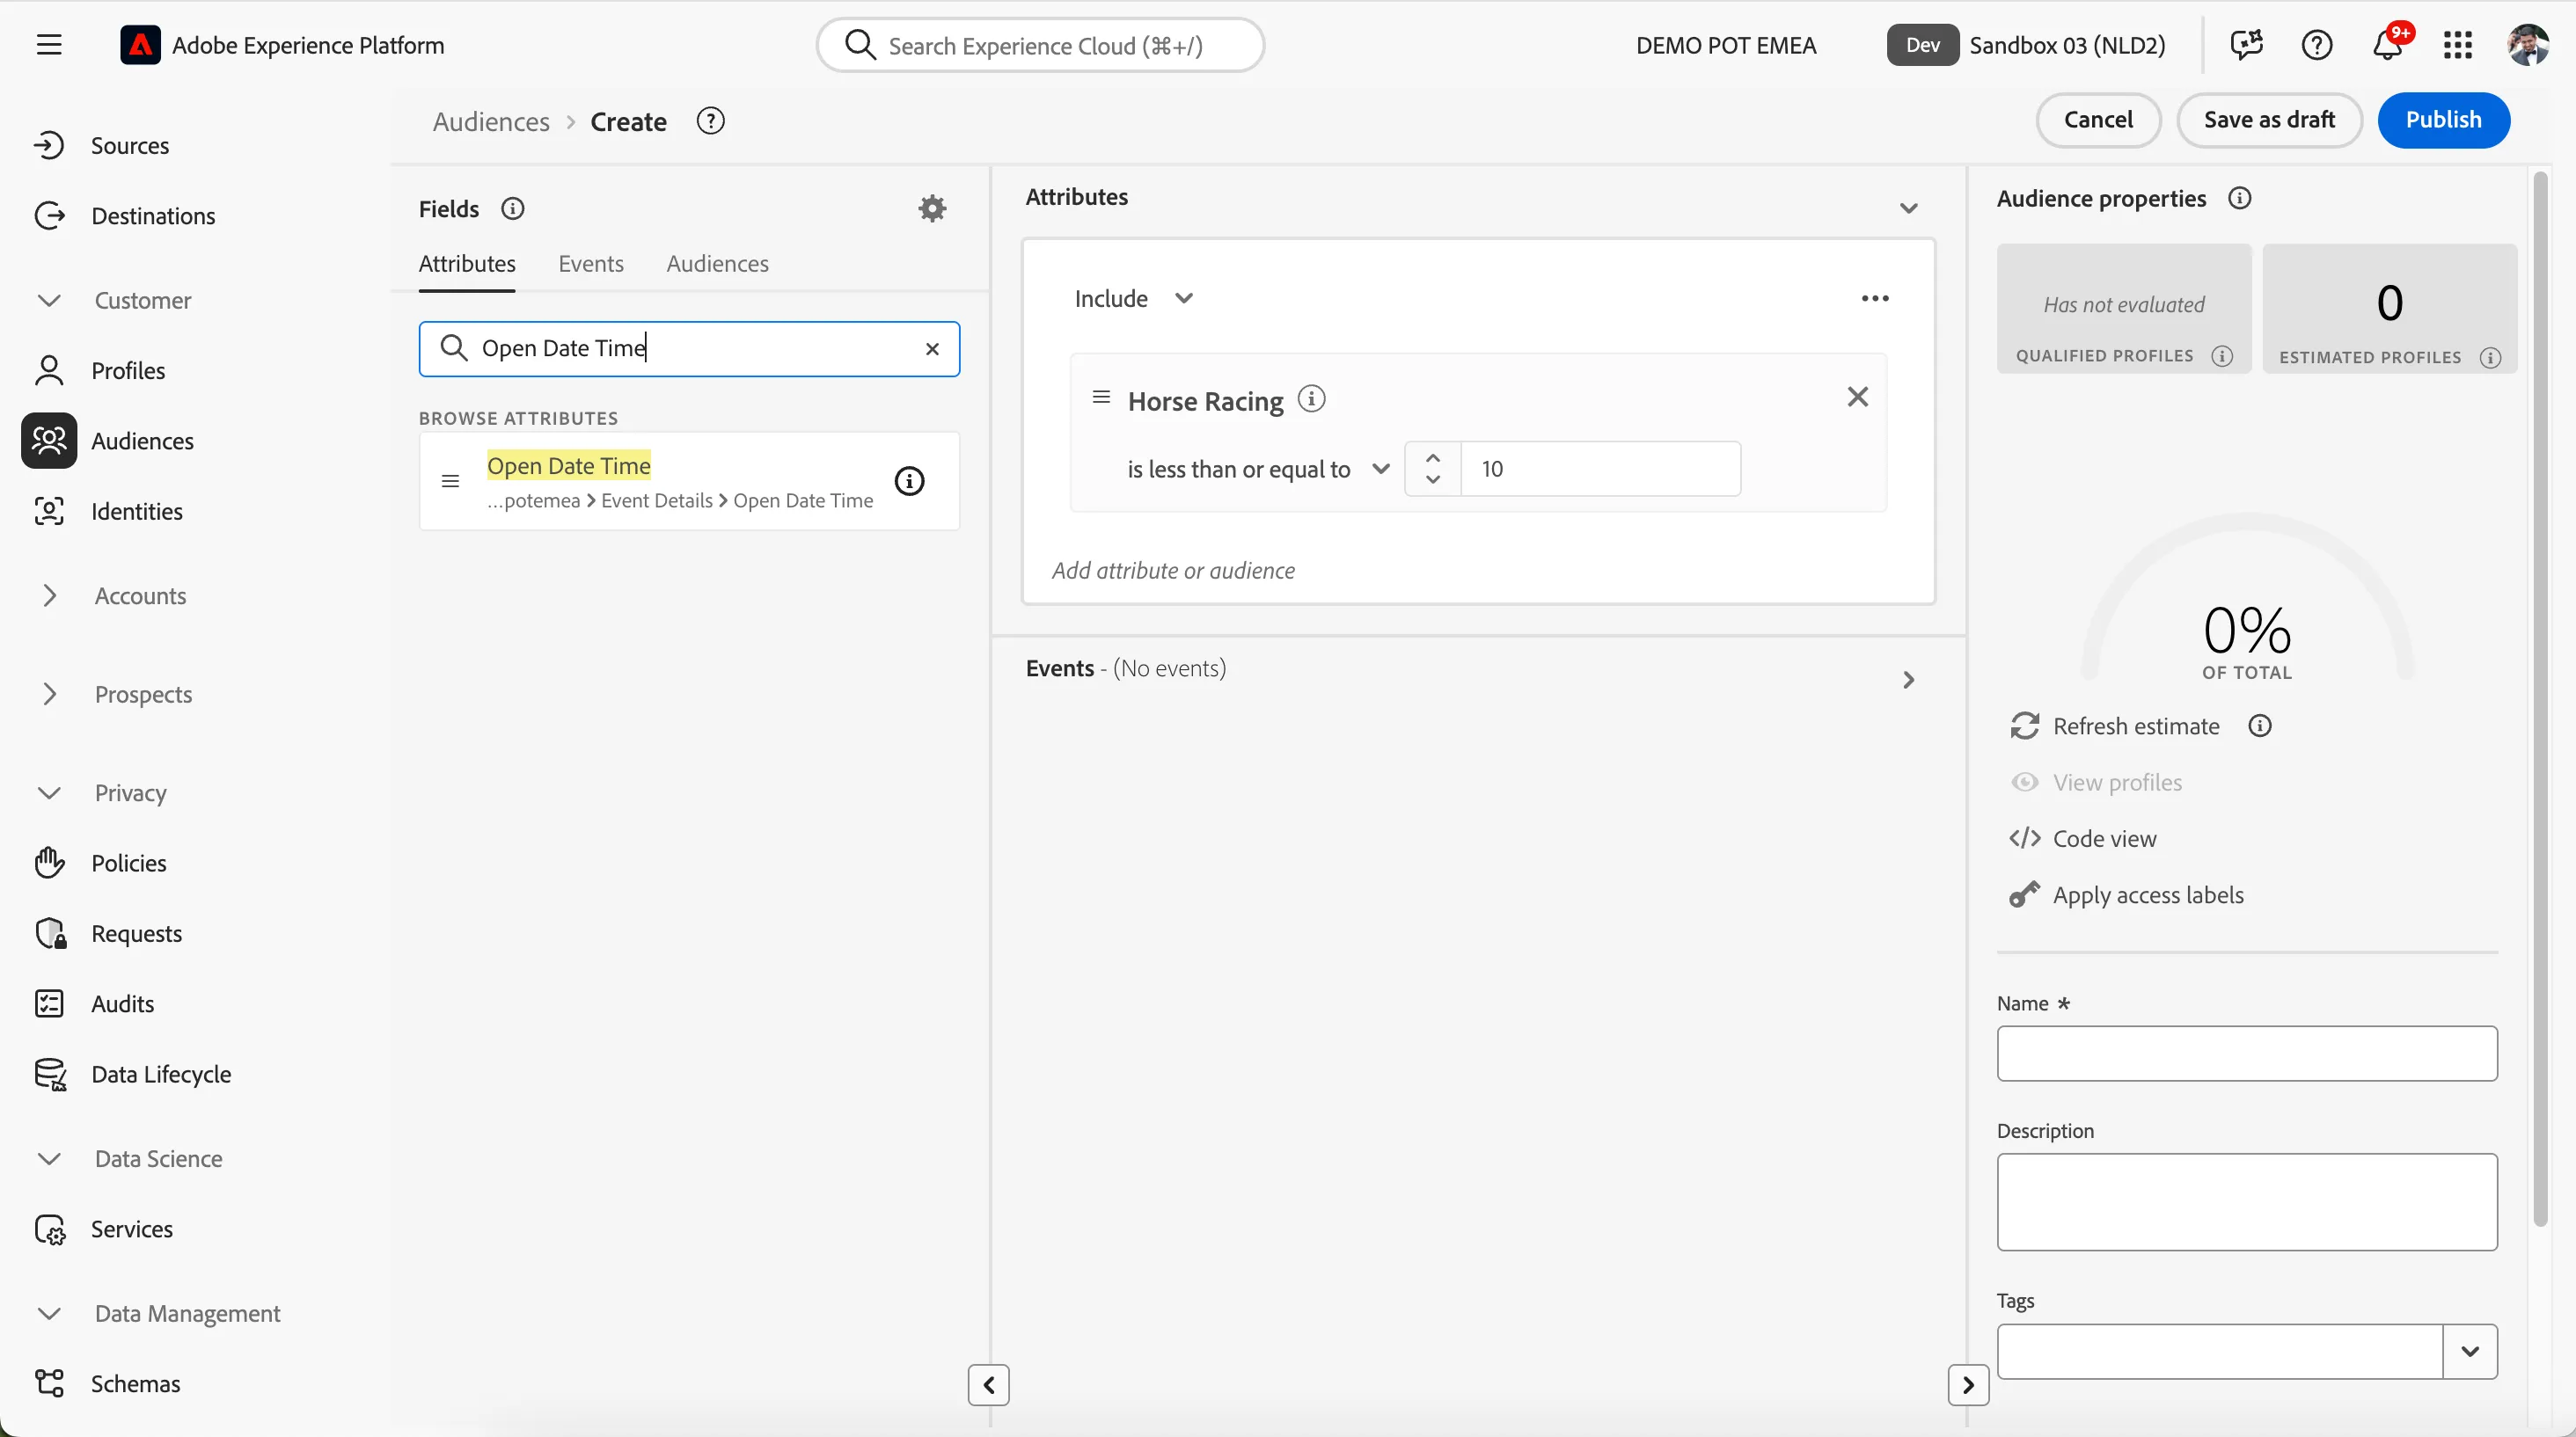Screen dimensions: 2576x1437
Task: Open the top bar help icon
Action: [x=2317, y=45]
